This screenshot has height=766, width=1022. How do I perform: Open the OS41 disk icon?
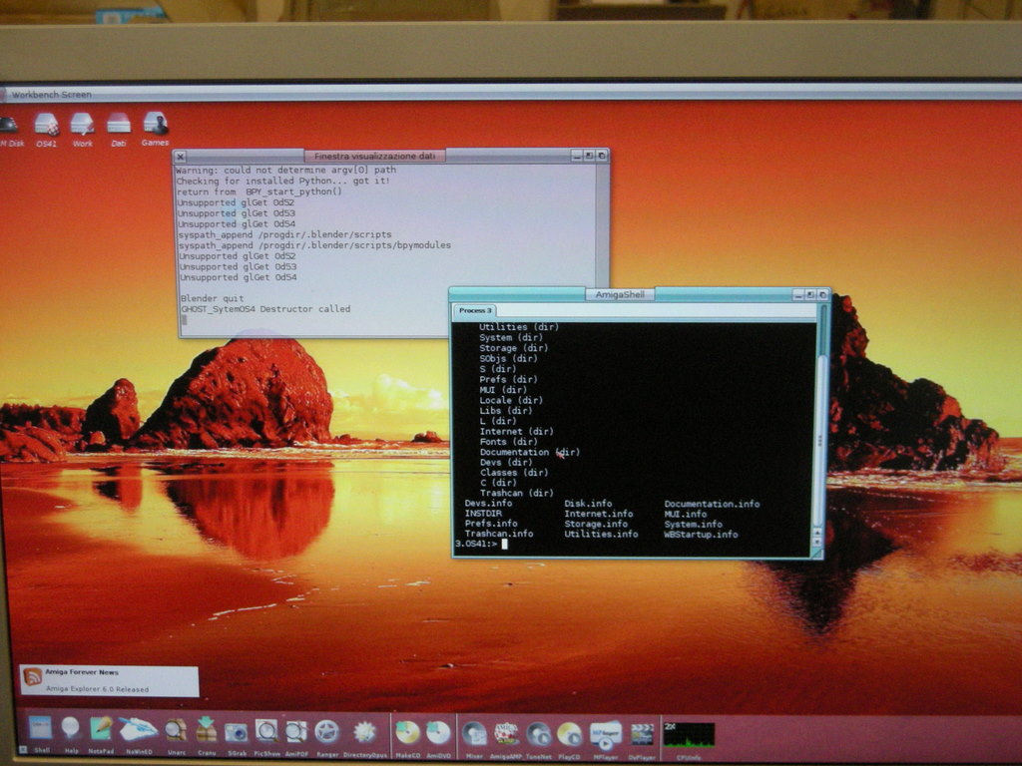pos(46,124)
